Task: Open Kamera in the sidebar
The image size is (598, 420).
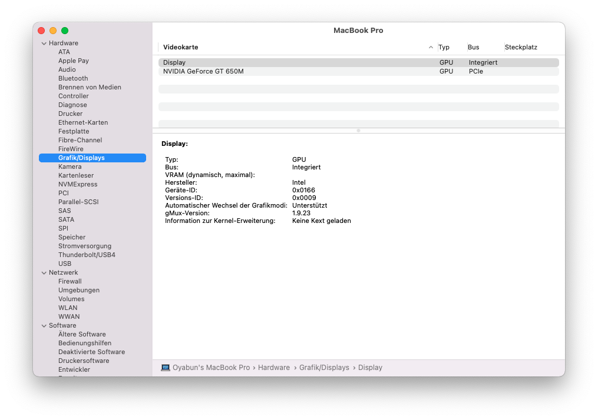Action: click(70, 166)
